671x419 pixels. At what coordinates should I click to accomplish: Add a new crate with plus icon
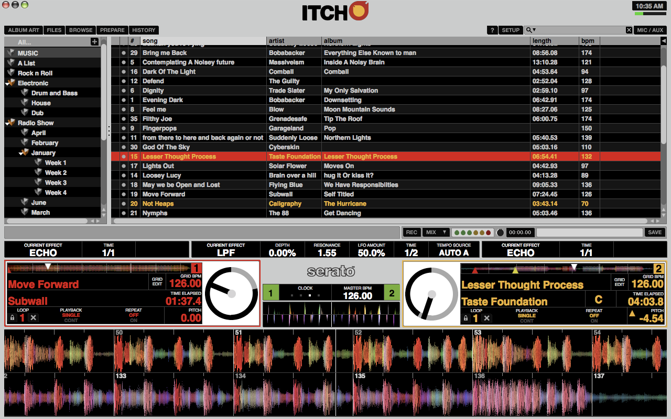94,42
